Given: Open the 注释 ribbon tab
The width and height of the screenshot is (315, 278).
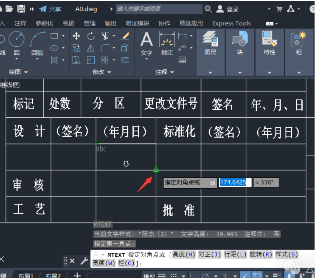Looking at the screenshot, I should (x=20, y=23).
